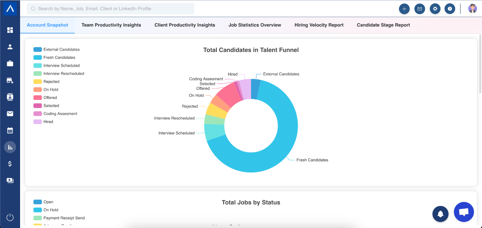Open the mailbox envelope icon in sidebar

pyautogui.click(x=10, y=114)
